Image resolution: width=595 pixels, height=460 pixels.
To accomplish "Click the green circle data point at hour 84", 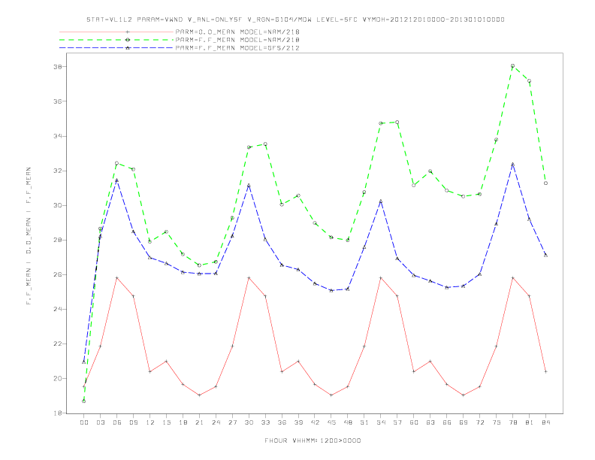I will click(545, 183).
